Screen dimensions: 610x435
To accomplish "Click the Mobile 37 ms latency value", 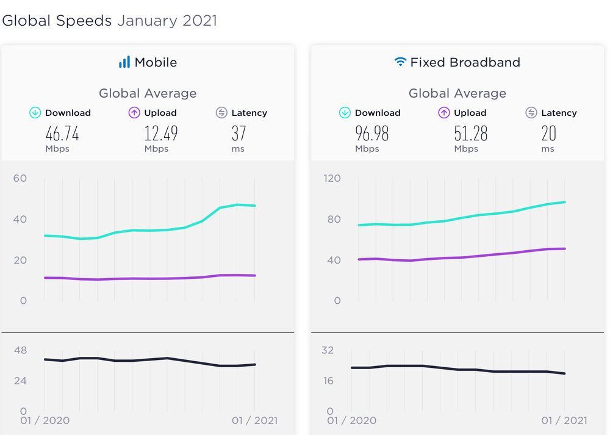I will tap(239, 134).
